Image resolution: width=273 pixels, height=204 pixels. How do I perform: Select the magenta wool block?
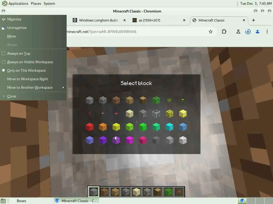(129, 140)
